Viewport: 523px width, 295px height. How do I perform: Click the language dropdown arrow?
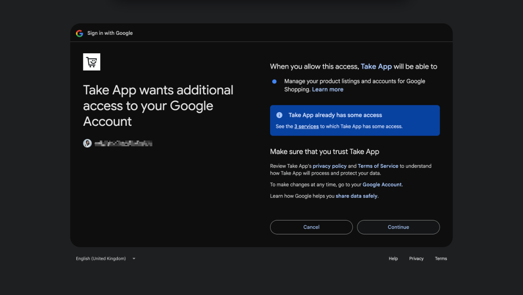pos(134,259)
